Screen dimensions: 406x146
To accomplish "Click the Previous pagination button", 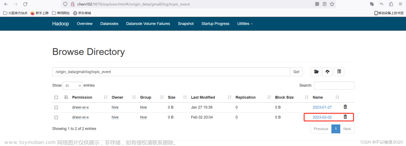I will pyautogui.click(x=321, y=129).
